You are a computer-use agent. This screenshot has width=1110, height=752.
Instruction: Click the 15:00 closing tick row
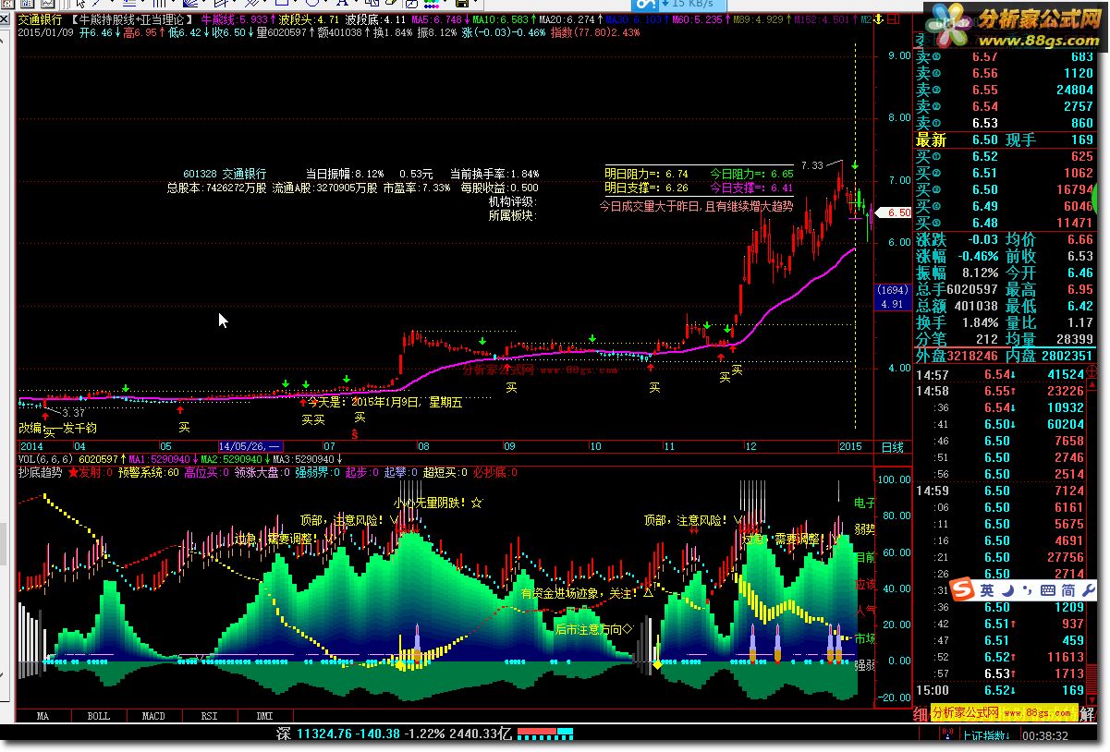tap(1001, 690)
